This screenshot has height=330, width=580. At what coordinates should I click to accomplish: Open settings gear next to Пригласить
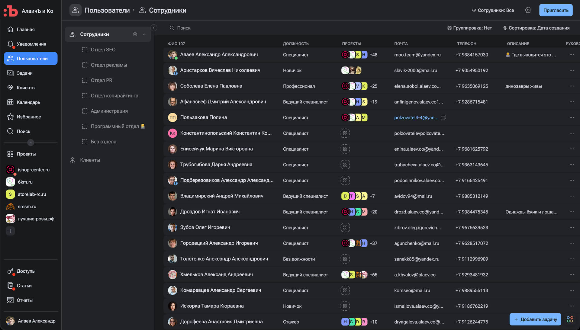(x=528, y=10)
